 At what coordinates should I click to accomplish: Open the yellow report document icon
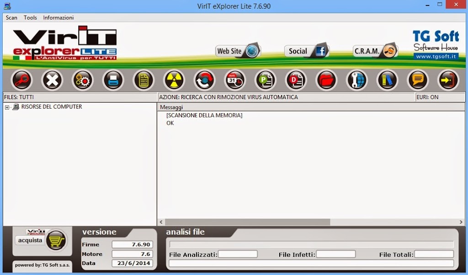(144, 80)
